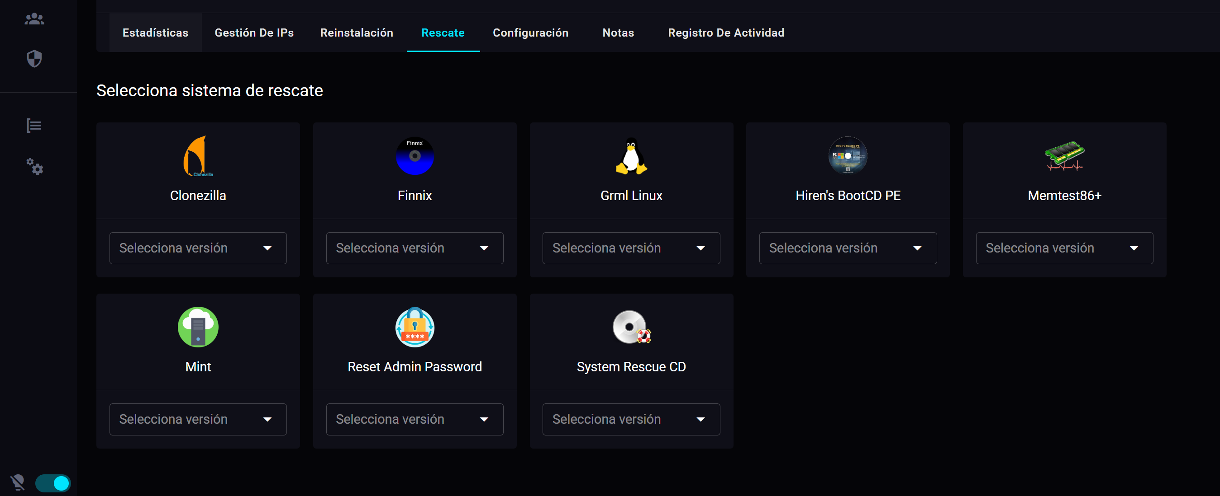Click the Grml Linux card title

click(631, 195)
